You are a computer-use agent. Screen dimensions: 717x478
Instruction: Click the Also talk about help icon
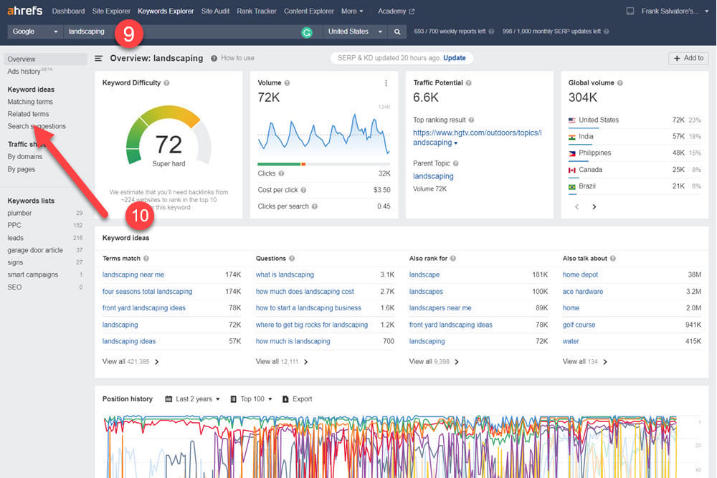(613, 258)
